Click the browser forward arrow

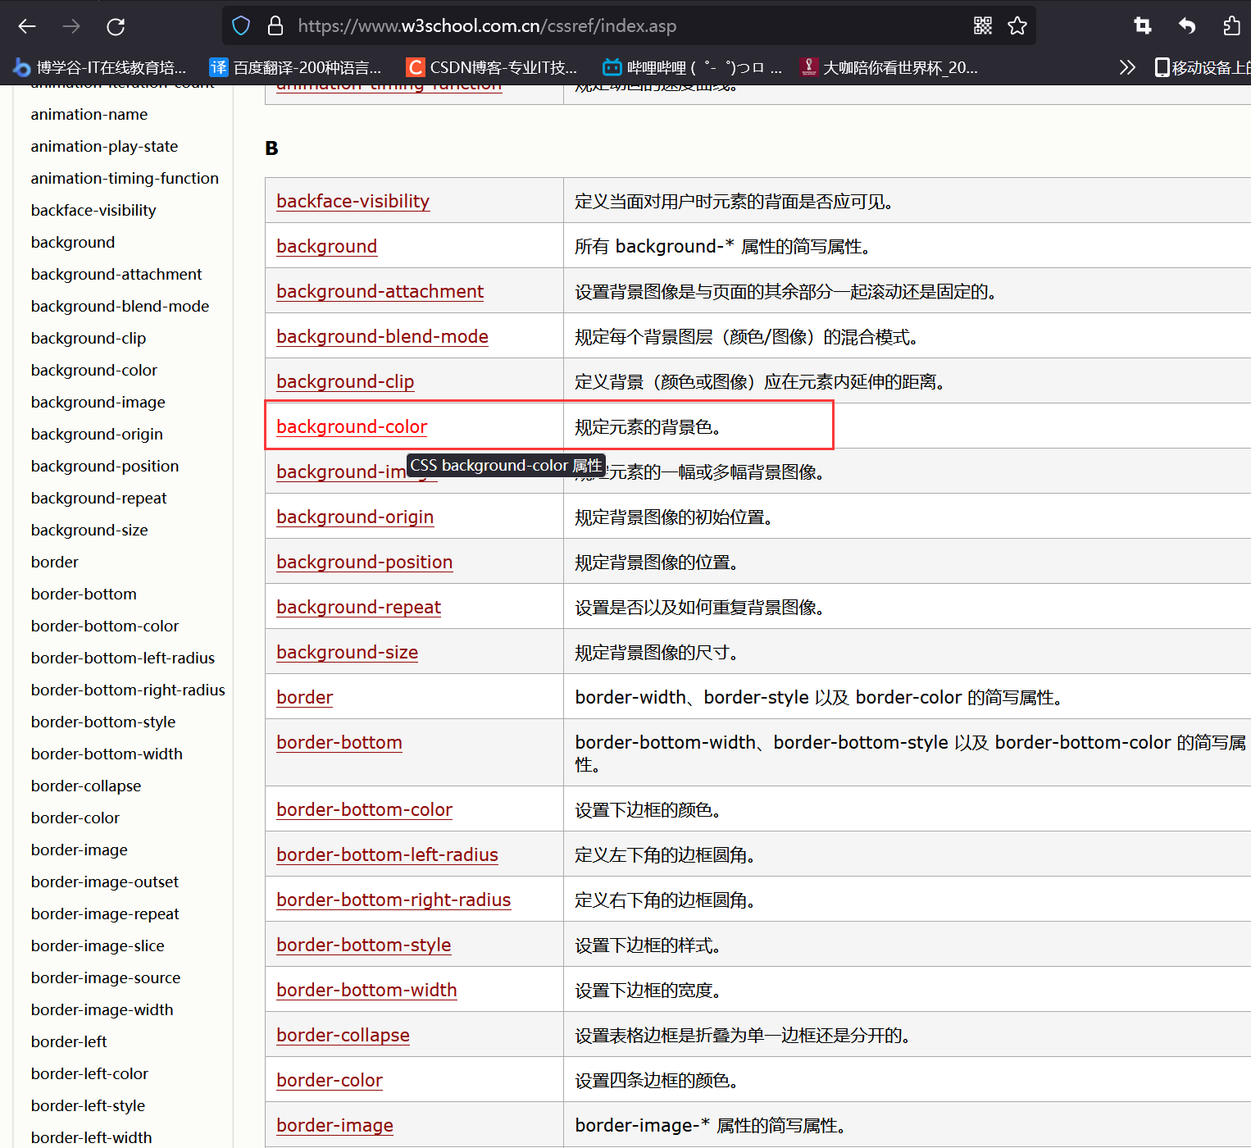(71, 26)
